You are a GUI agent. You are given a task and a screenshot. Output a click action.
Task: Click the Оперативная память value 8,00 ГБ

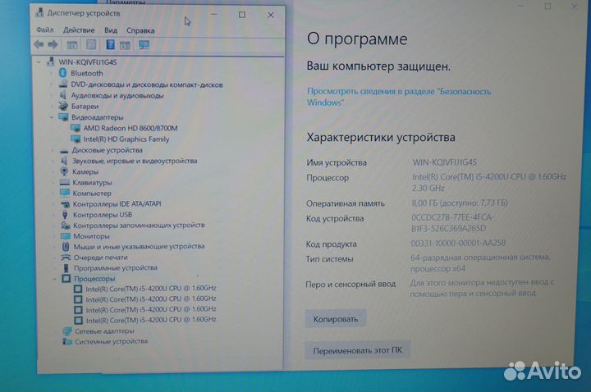tap(460, 203)
